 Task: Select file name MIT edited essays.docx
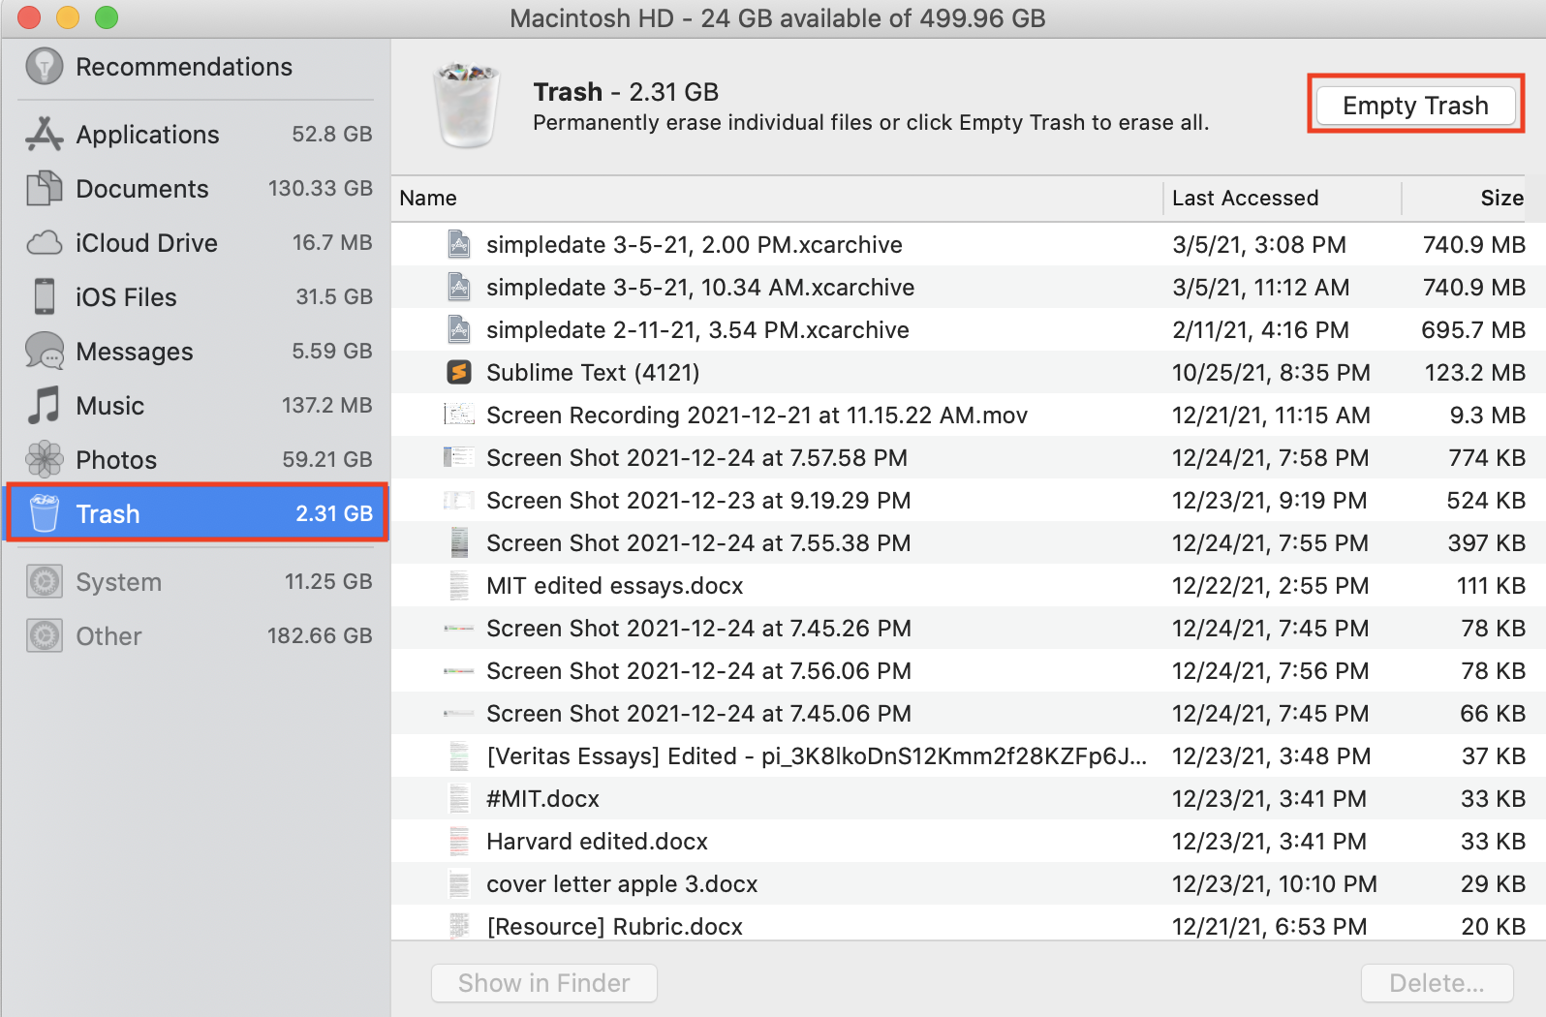click(x=615, y=586)
